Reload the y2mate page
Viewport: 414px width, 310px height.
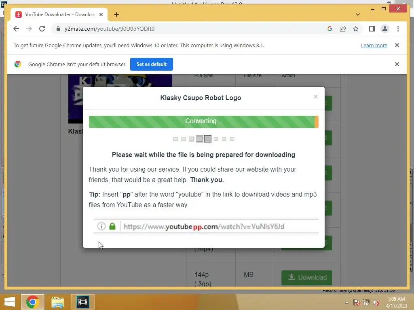42,29
